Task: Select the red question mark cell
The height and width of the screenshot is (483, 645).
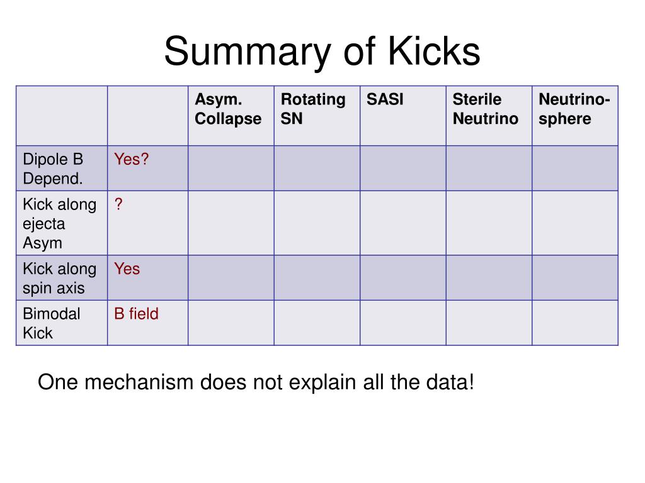Action: (118, 204)
